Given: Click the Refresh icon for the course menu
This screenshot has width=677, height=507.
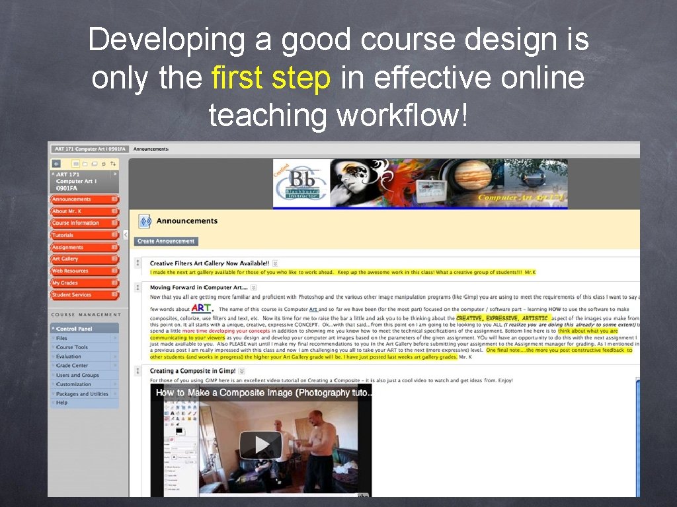Looking at the screenshot, I should (x=103, y=164).
